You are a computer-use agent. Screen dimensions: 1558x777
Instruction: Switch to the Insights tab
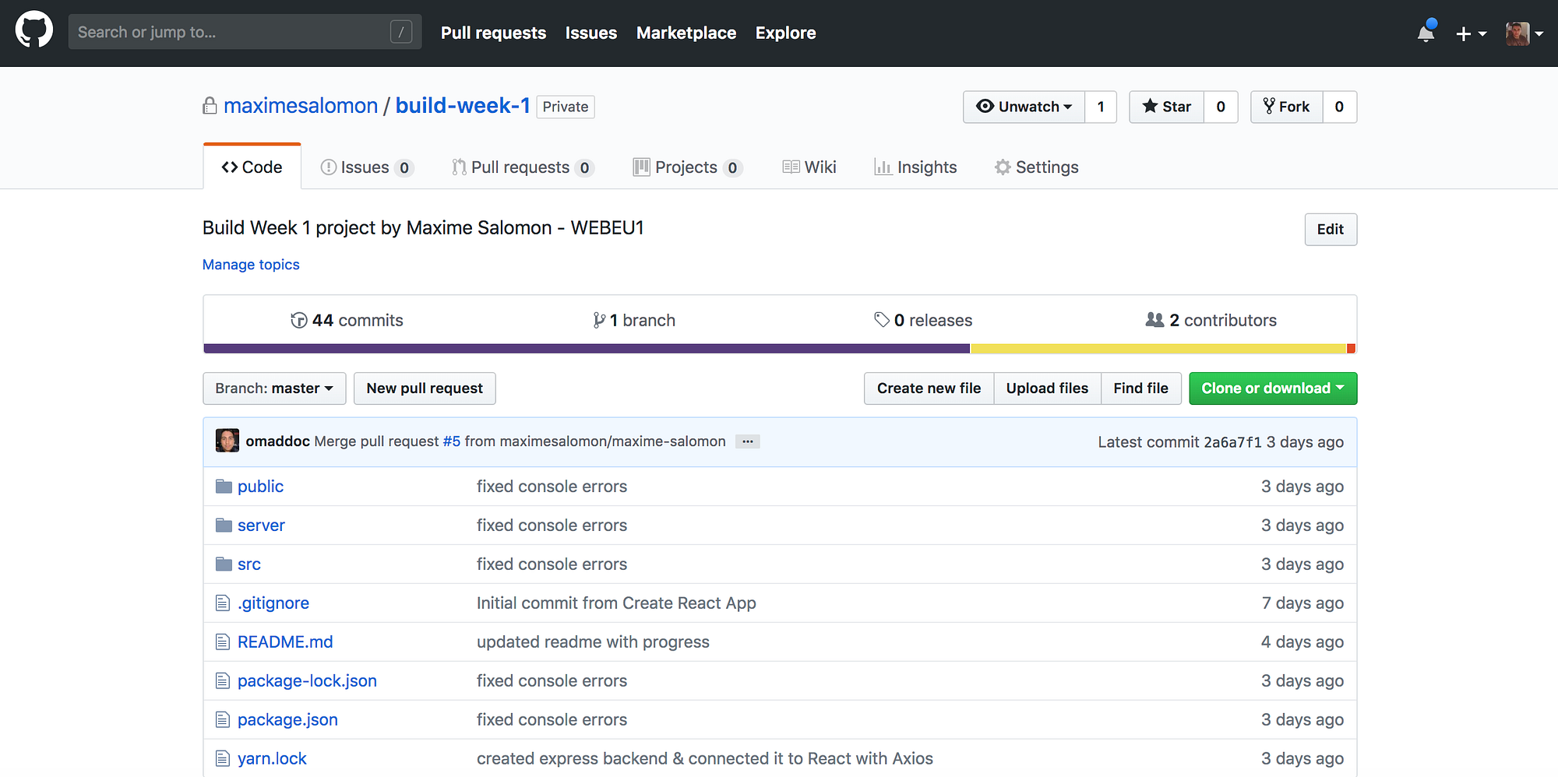click(x=915, y=167)
